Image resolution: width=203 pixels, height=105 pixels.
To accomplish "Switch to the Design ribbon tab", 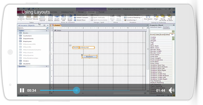I will 81,12.
